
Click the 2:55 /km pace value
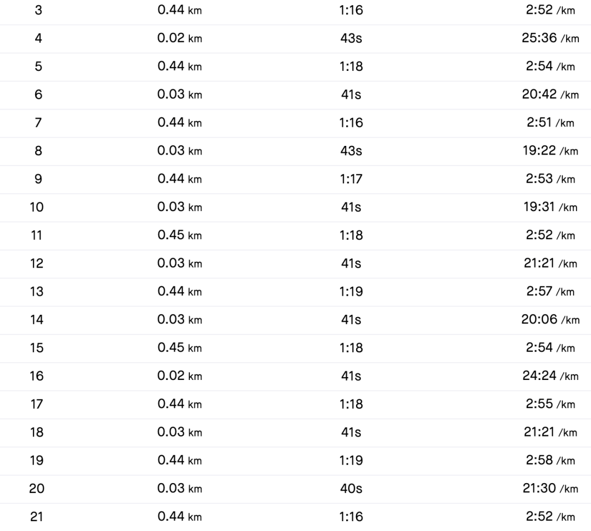[550, 404]
